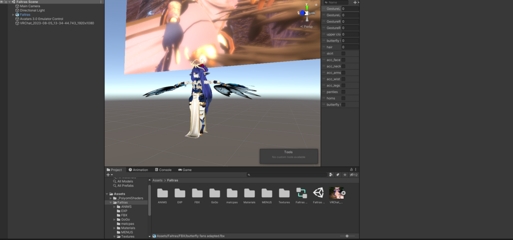Select the Main Camera object in Hierarchy
This screenshot has width=513, height=240.
click(x=30, y=6)
